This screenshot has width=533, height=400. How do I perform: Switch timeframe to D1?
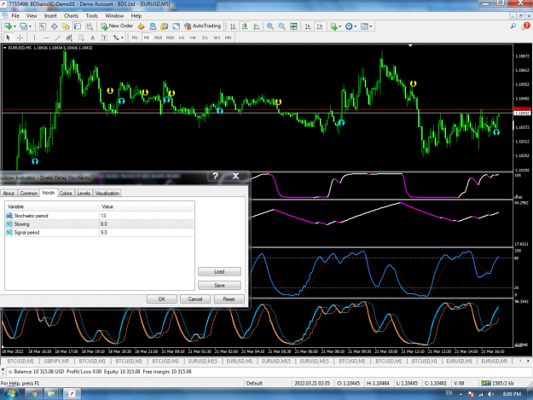coord(205,38)
